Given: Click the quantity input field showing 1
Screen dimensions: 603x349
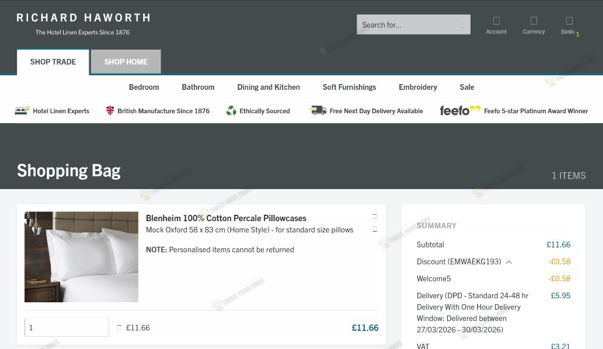Looking at the screenshot, I should point(67,327).
